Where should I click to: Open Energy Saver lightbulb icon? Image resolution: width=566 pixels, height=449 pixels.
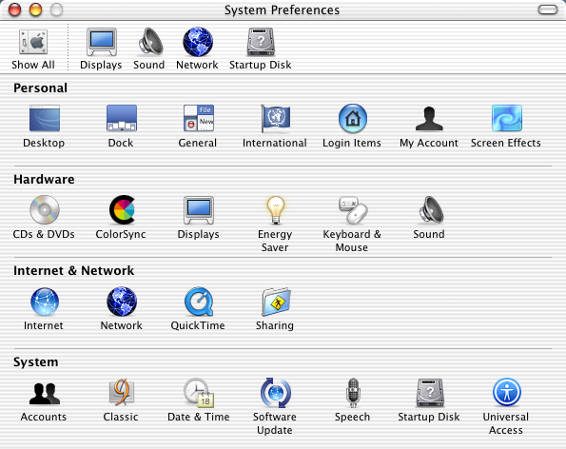(276, 210)
